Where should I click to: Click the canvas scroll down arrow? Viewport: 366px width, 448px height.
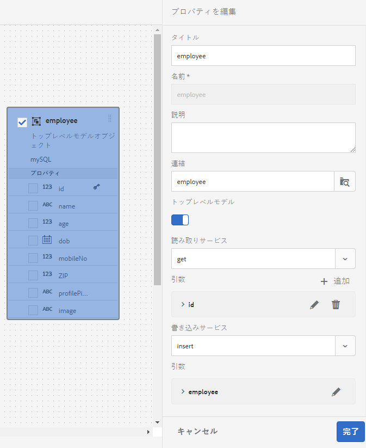157,422
